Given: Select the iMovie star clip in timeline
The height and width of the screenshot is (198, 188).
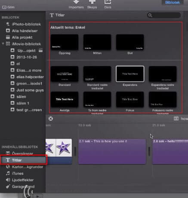Looking at the screenshot, I should (59, 151).
